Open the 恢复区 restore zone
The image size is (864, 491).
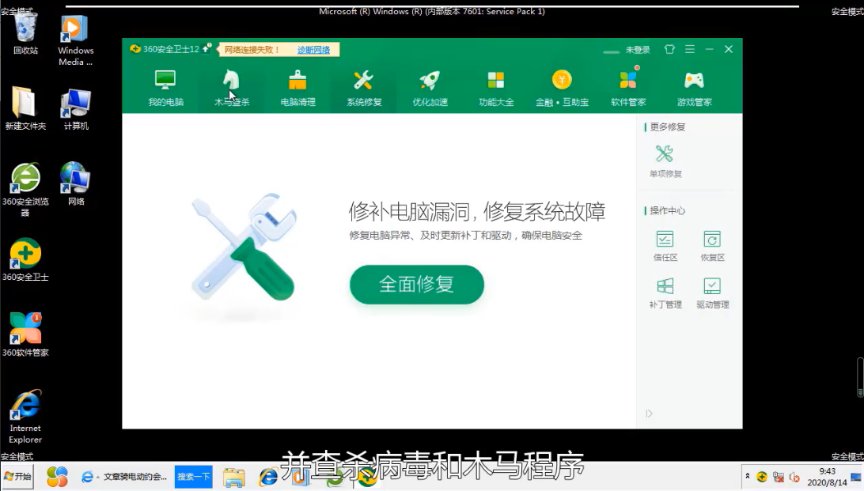pyautogui.click(x=712, y=245)
